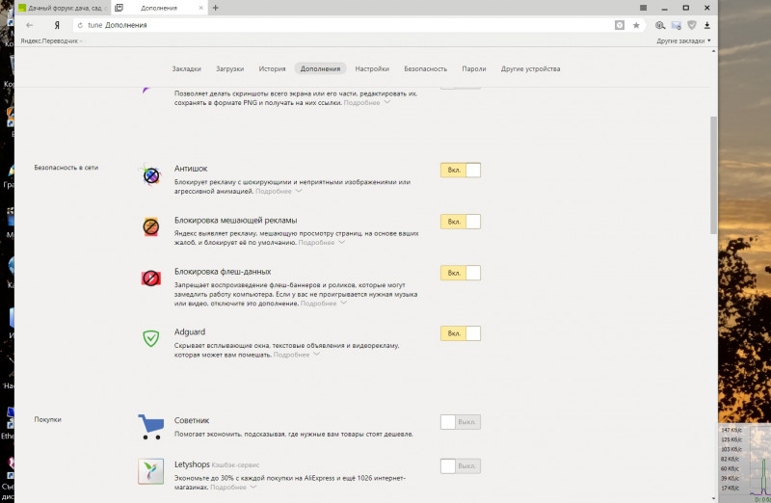Disable Блокировка мешающей рекламы switch

(x=461, y=222)
